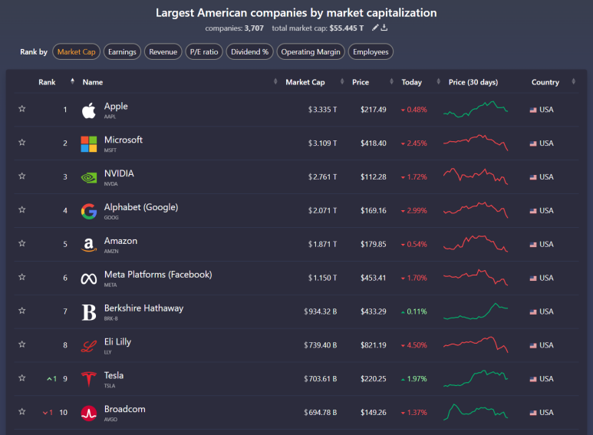
Task: Sort by Name using its sort arrows
Action: (x=275, y=81)
